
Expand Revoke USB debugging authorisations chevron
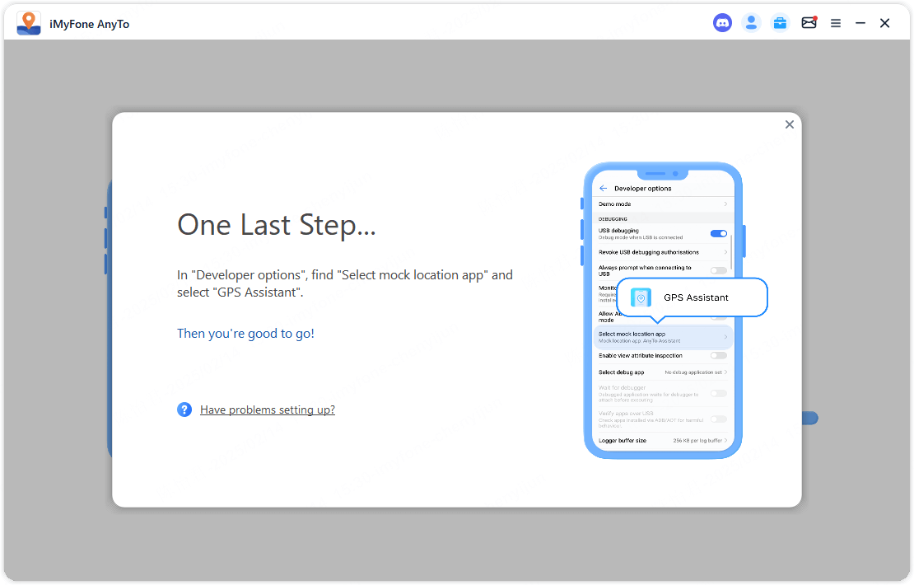[725, 252]
